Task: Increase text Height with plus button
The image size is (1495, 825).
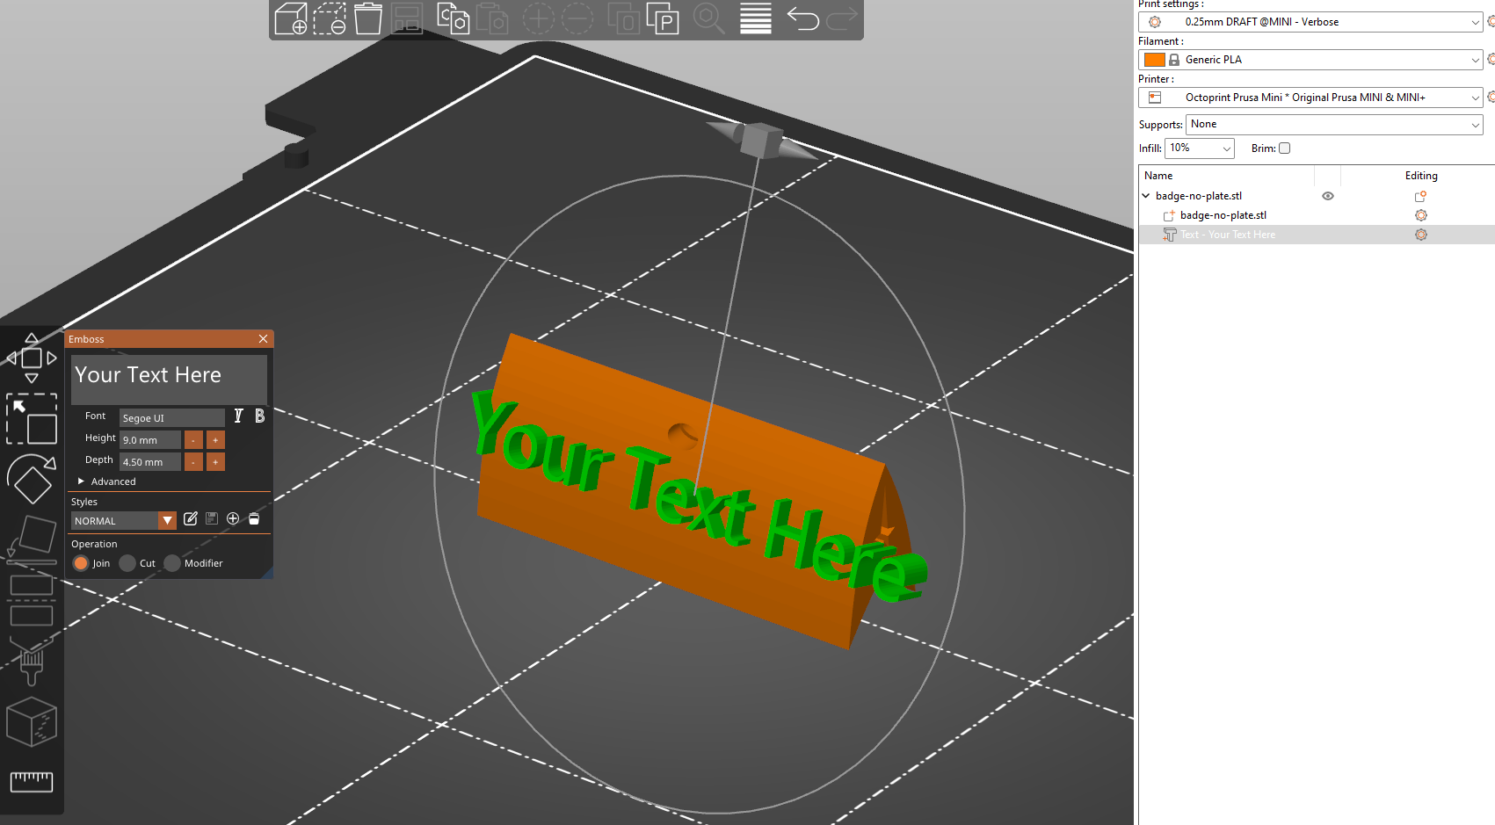Action: tap(215, 439)
